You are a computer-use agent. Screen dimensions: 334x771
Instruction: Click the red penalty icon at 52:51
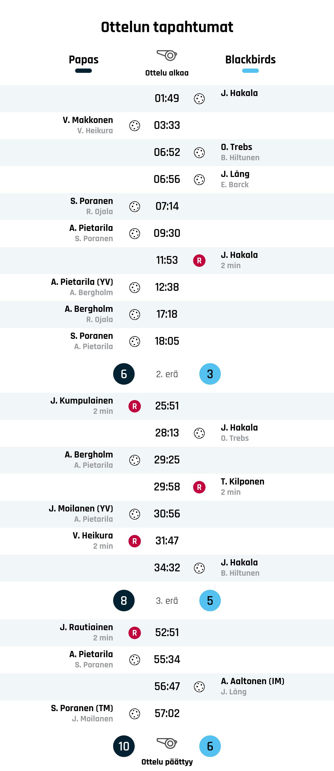tap(134, 633)
